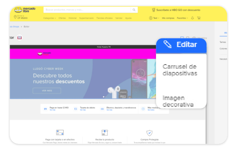Click the Compra Protegida shield icon
This screenshot has width=237, height=150.
[149, 133]
